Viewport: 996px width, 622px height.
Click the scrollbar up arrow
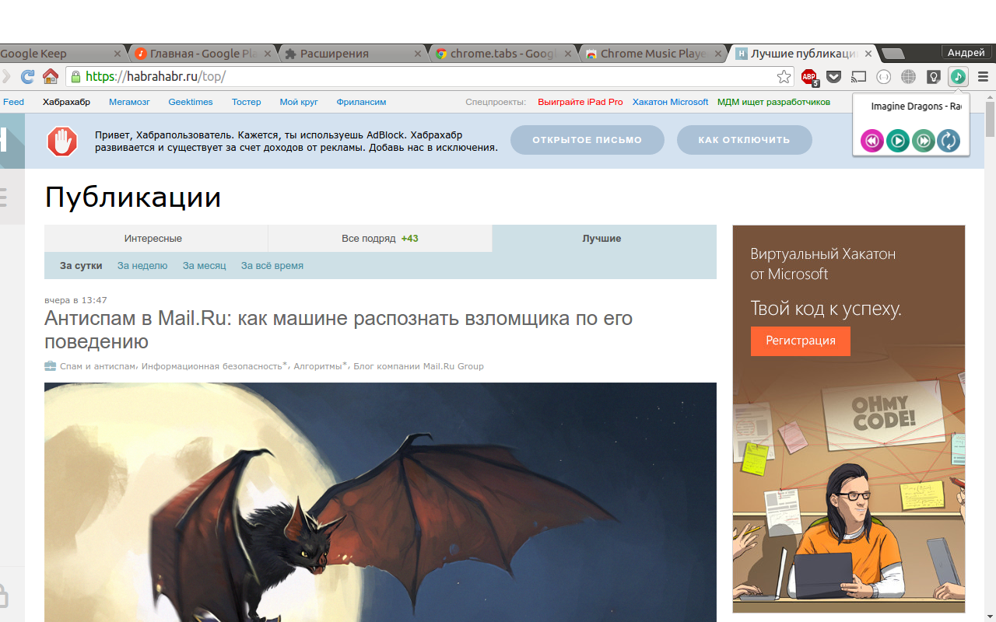click(x=990, y=96)
